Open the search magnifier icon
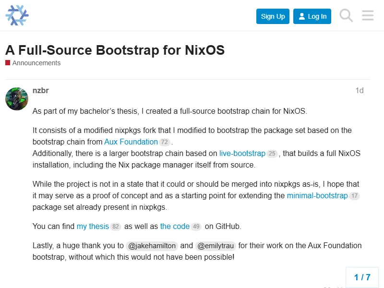This screenshot has height=288, width=384. [346, 16]
